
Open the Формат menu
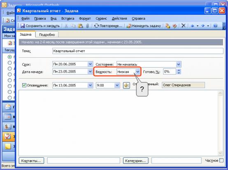point(85,18)
